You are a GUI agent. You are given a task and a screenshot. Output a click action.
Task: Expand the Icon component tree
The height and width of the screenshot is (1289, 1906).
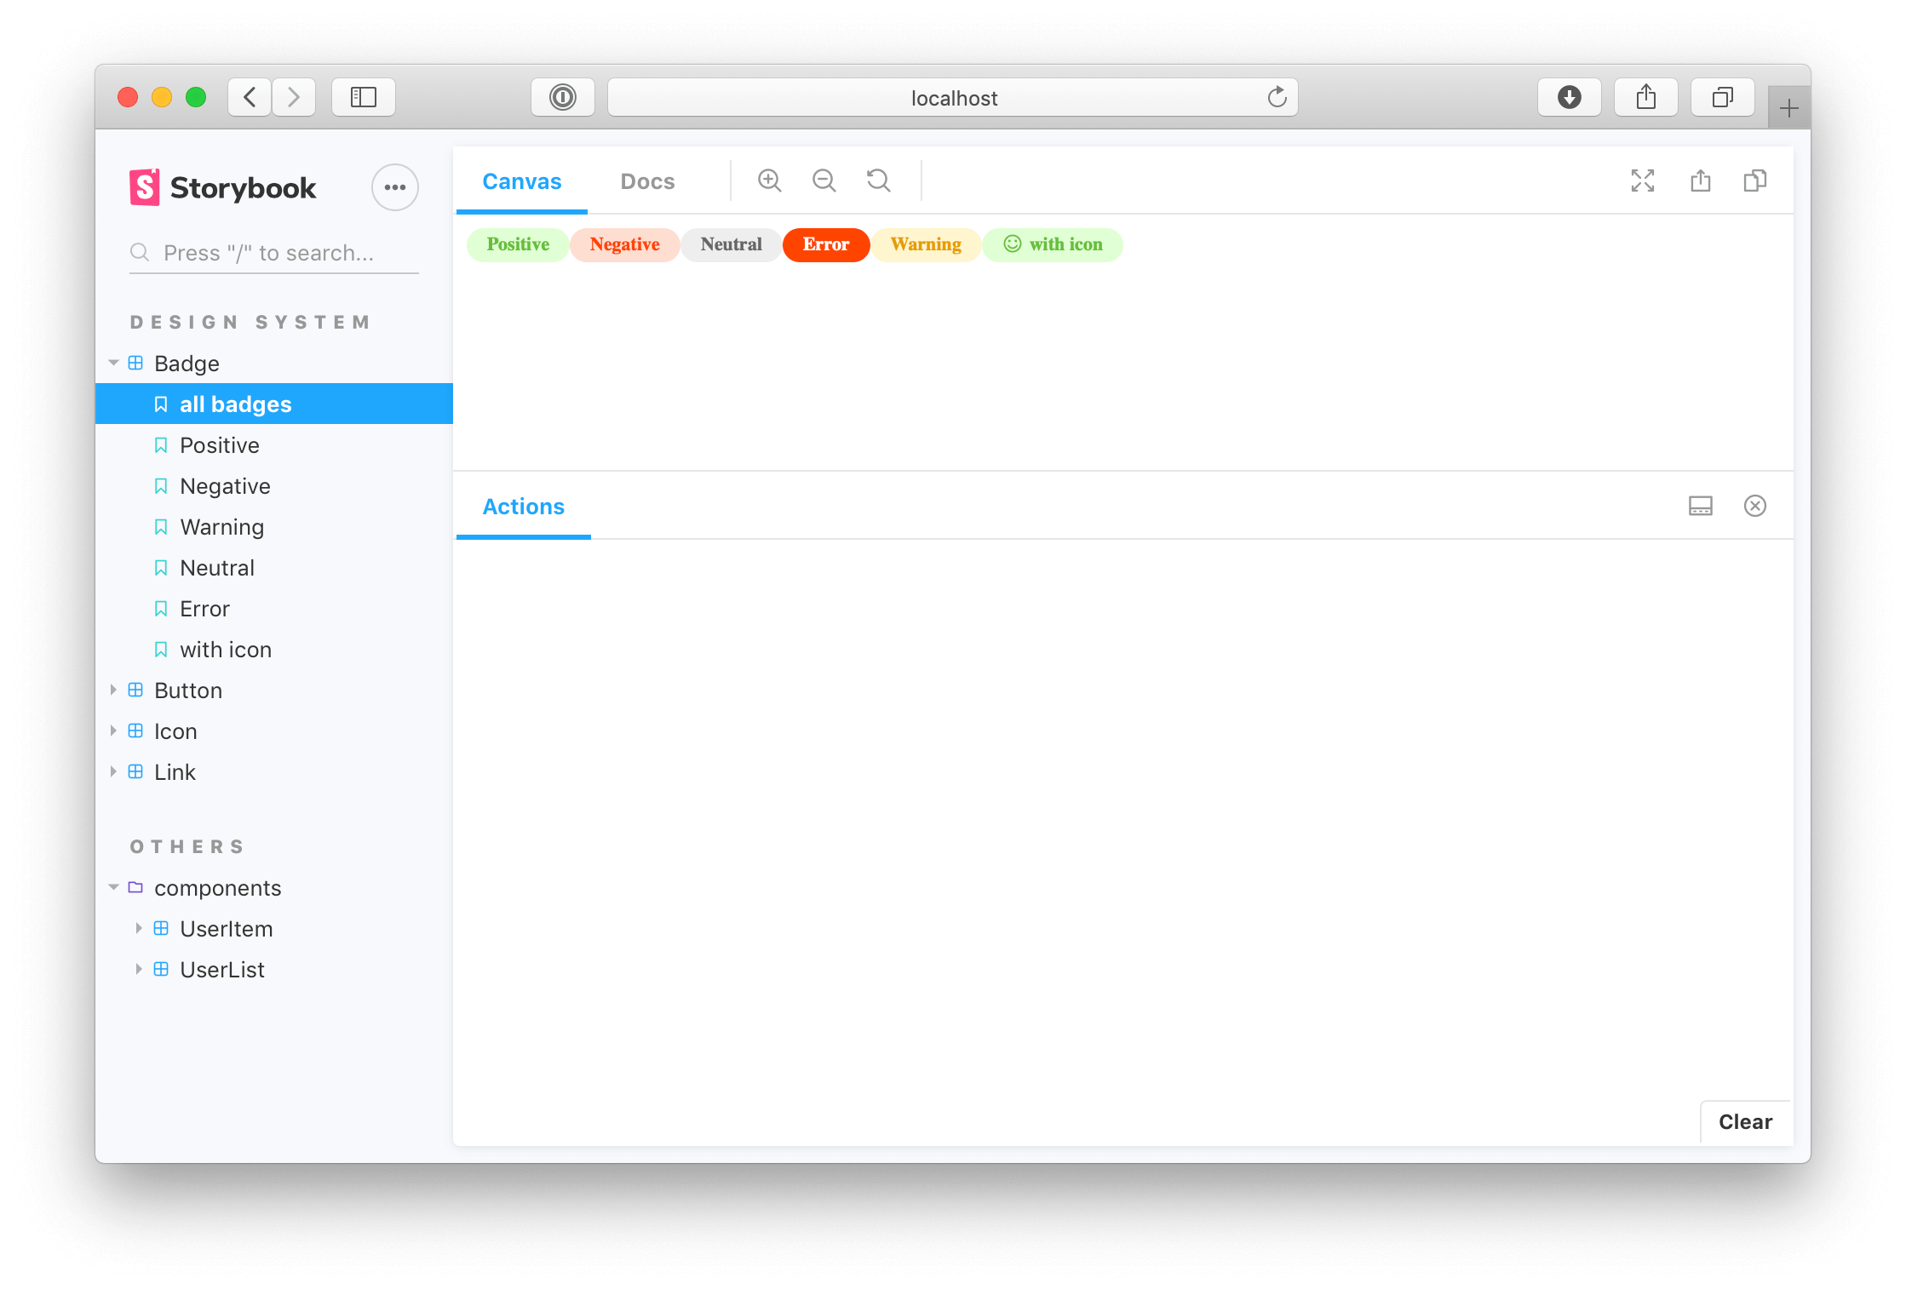[115, 730]
